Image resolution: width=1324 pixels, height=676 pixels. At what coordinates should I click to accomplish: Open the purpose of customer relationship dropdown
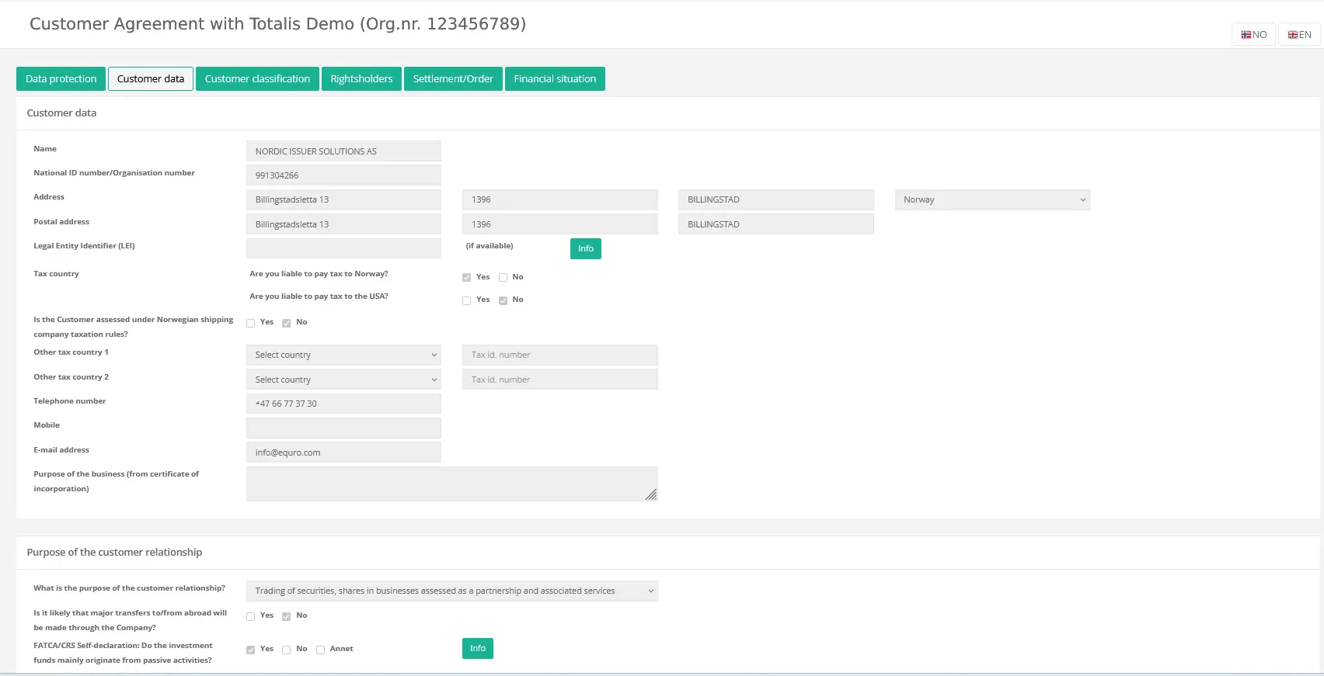(x=451, y=591)
